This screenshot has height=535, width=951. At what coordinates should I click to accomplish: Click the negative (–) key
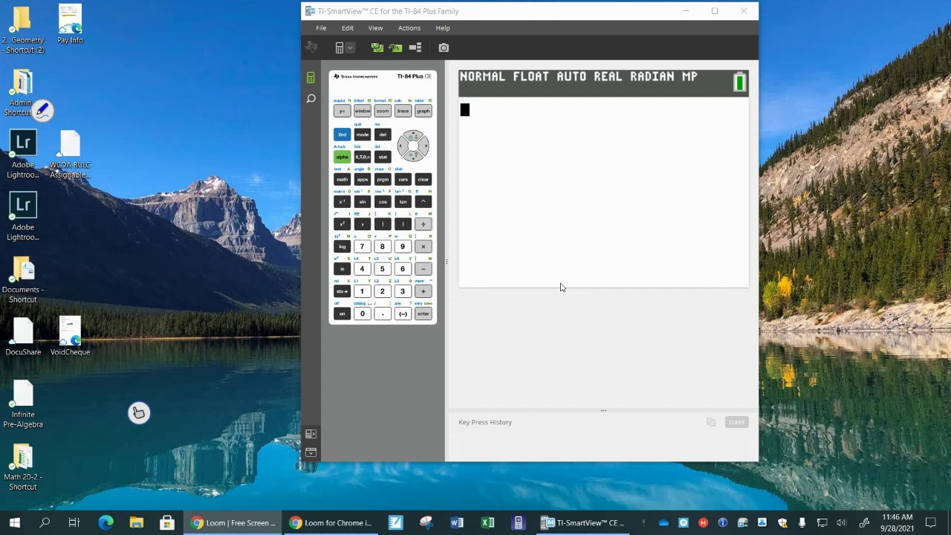(403, 314)
